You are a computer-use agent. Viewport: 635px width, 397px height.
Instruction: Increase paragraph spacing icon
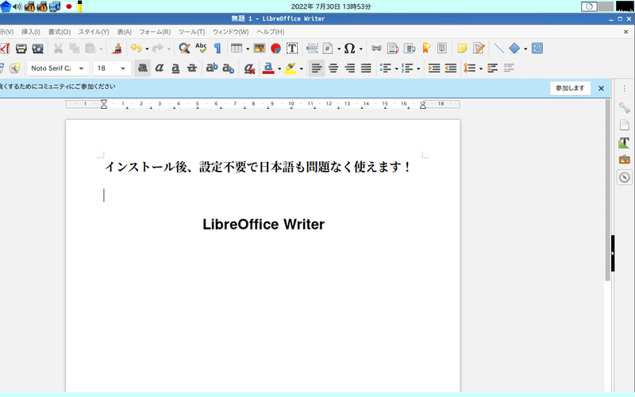(x=492, y=68)
